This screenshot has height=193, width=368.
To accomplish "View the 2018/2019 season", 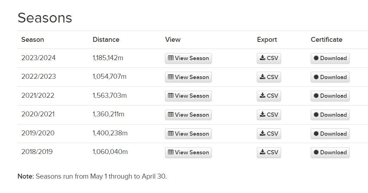I will point(188,153).
